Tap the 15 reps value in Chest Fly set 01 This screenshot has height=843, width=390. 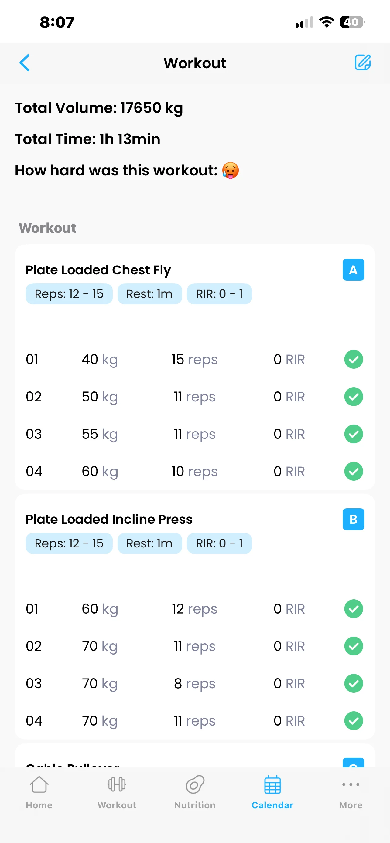click(194, 359)
